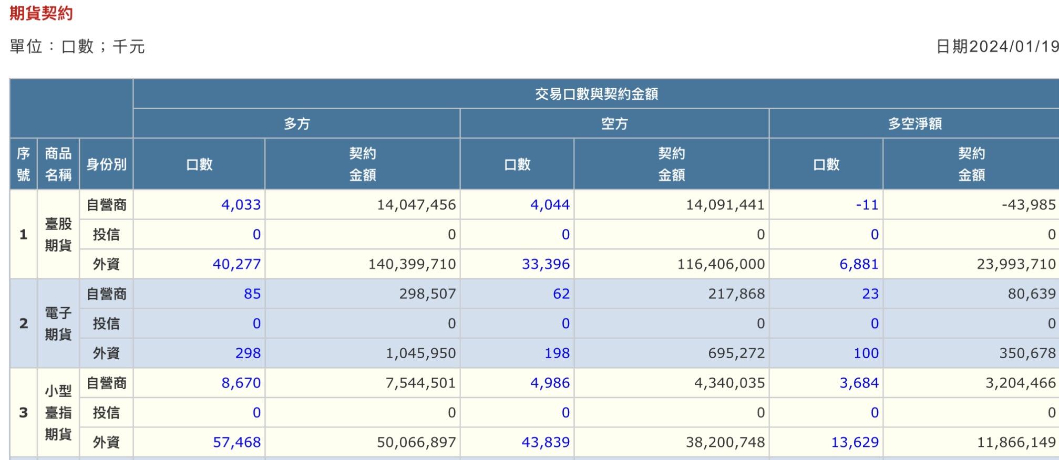Screen dimensions: 1059x460
Task: Select the 14,091,441 contract amount cell
Action: point(672,205)
